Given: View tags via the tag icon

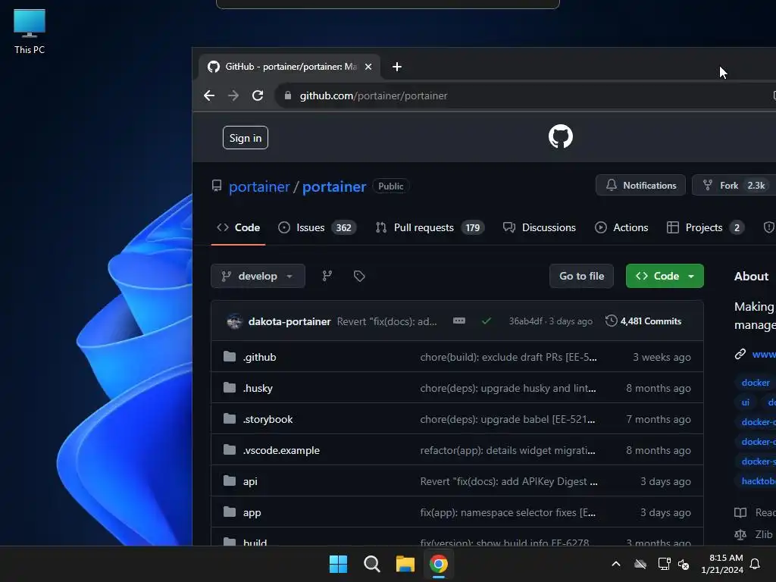Looking at the screenshot, I should [359, 276].
